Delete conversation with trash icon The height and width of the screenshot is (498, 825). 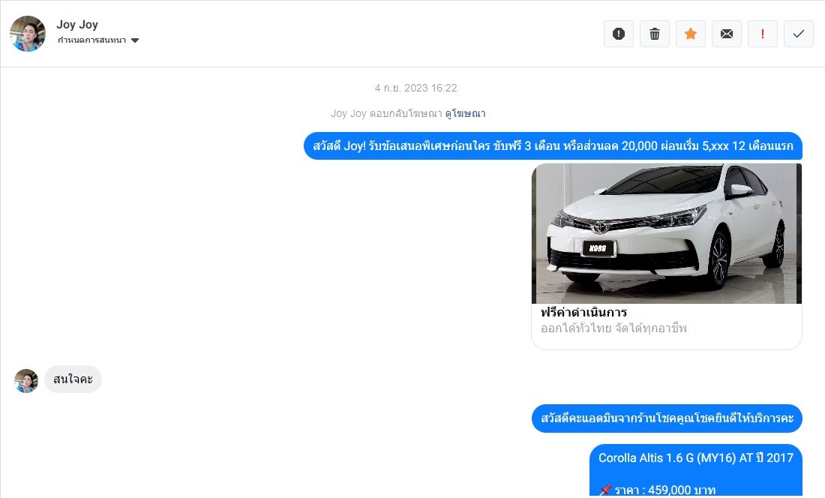point(655,34)
